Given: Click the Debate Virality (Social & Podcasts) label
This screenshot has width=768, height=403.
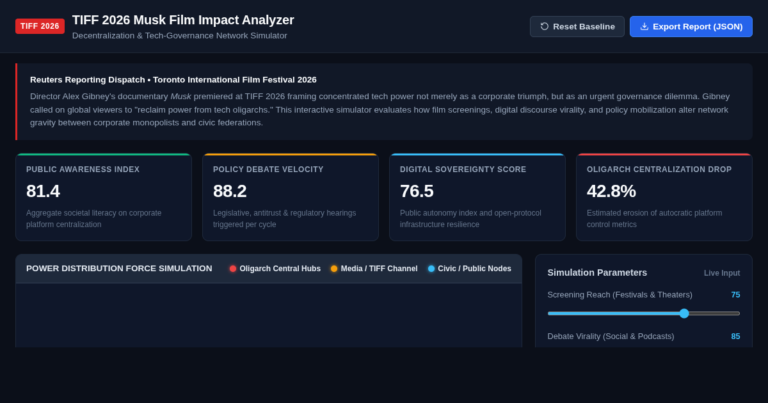Looking at the screenshot, I should tap(611, 336).
